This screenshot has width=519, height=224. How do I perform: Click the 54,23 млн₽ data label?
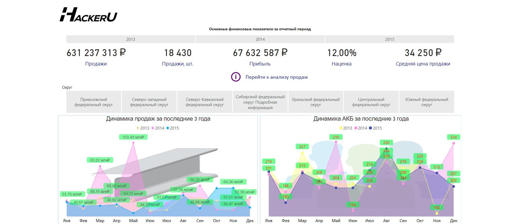[133, 194]
